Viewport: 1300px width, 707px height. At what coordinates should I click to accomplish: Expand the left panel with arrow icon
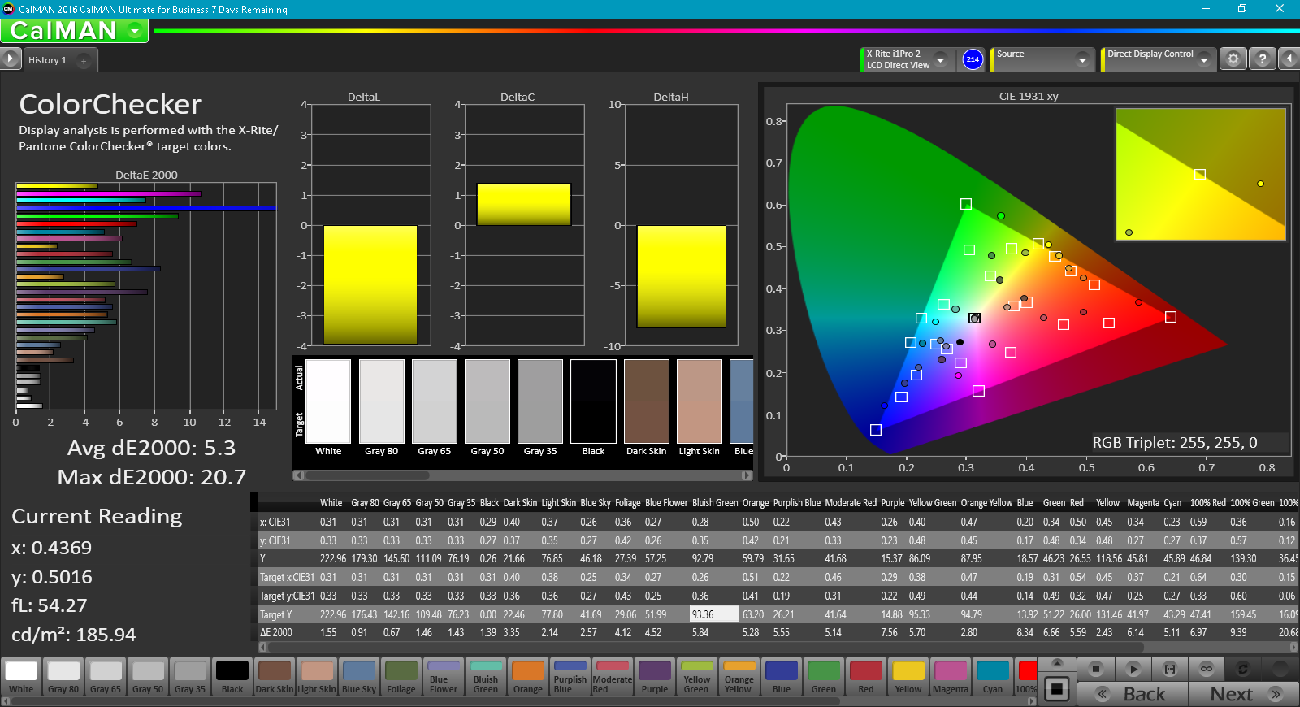(10, 59)
